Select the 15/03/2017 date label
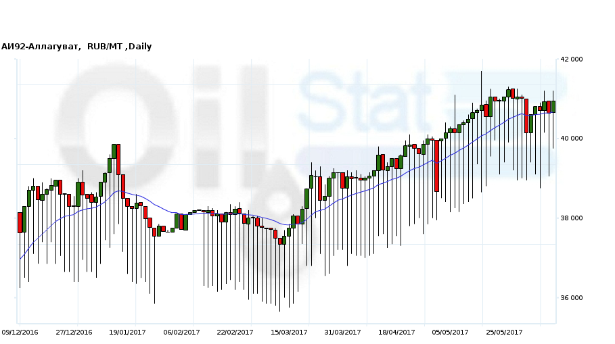The width and height of the screenshot is (615, 344). coord(289,332)
